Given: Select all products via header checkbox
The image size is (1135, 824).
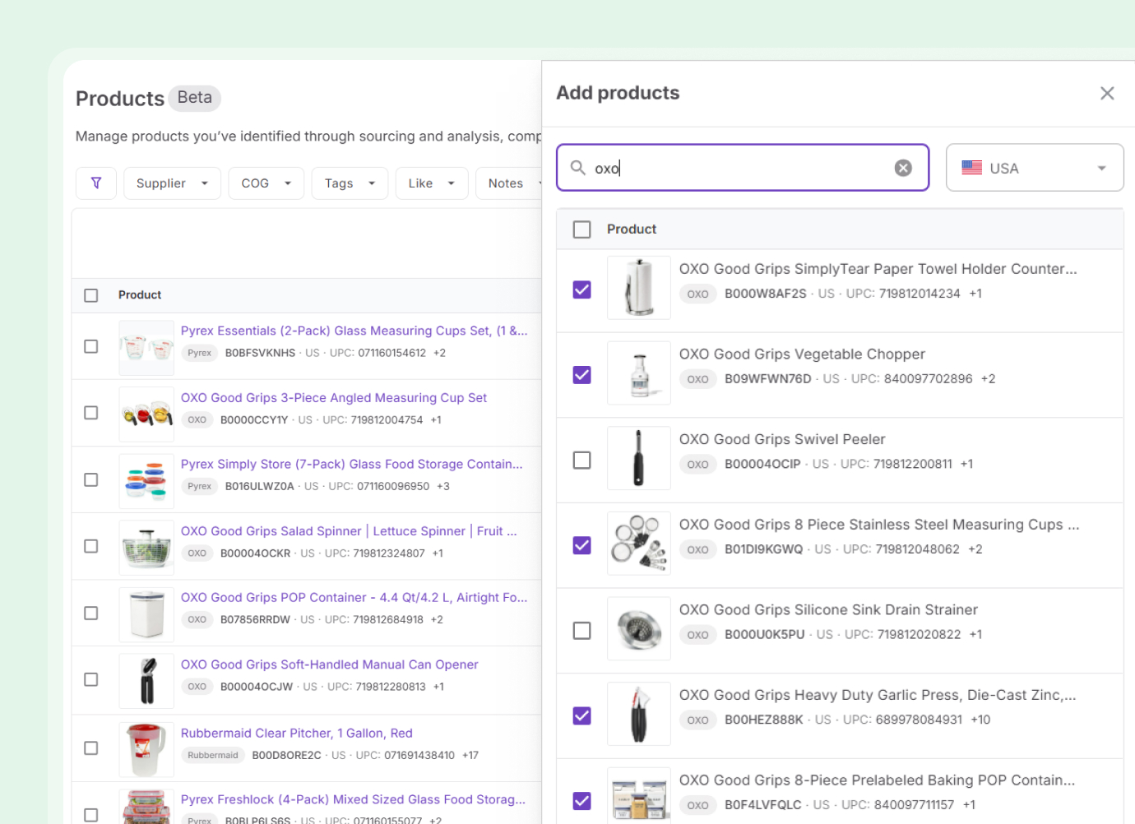Looking at the screenshot, I should pyautogui.click(x=581, y=229).
